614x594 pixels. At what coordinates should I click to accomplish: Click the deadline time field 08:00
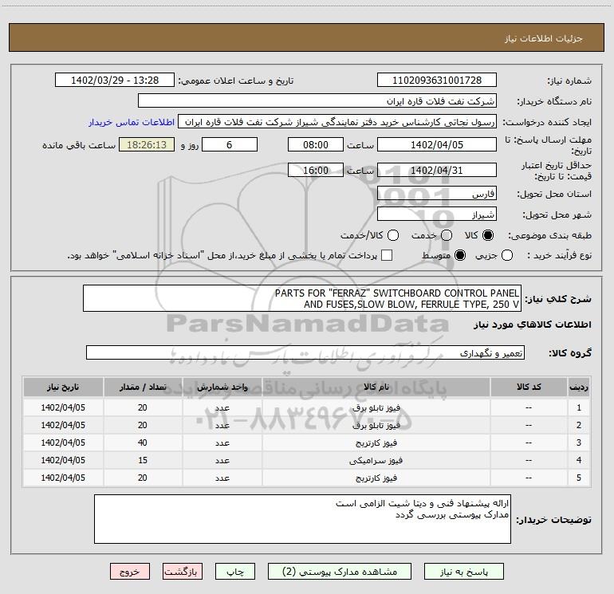pos(316,145)
